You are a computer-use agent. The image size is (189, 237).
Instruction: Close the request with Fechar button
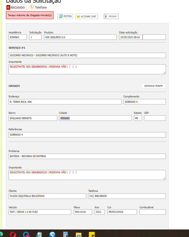[x=111, y=16]
